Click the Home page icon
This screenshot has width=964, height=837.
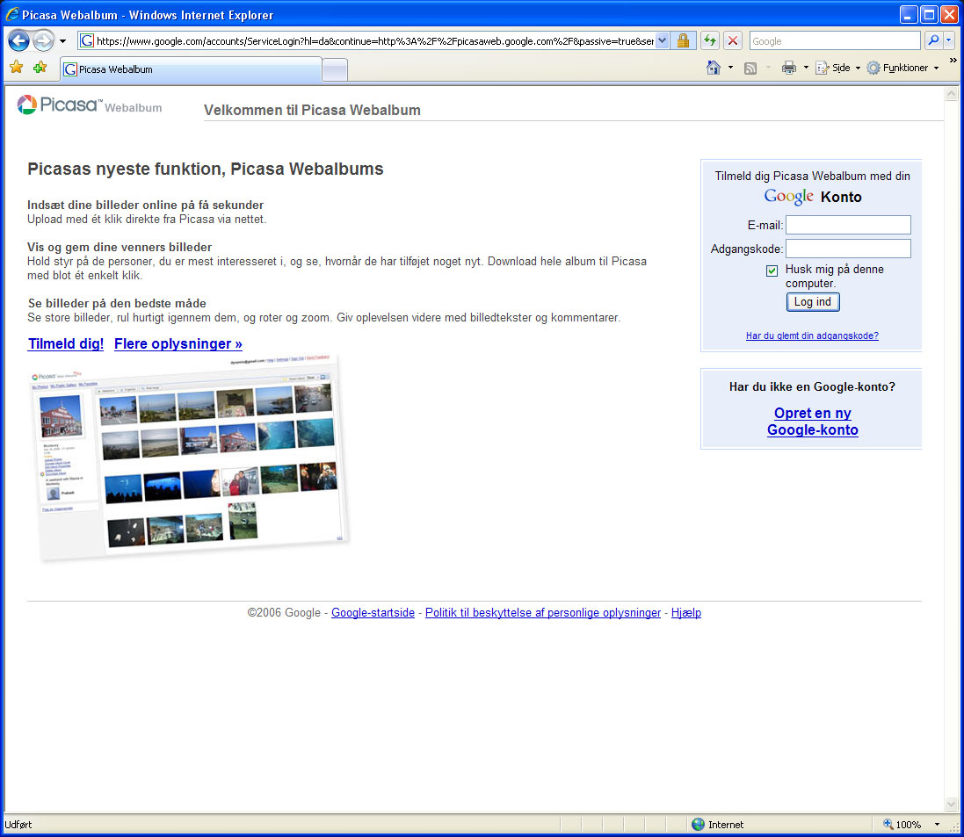click(714, 68)
